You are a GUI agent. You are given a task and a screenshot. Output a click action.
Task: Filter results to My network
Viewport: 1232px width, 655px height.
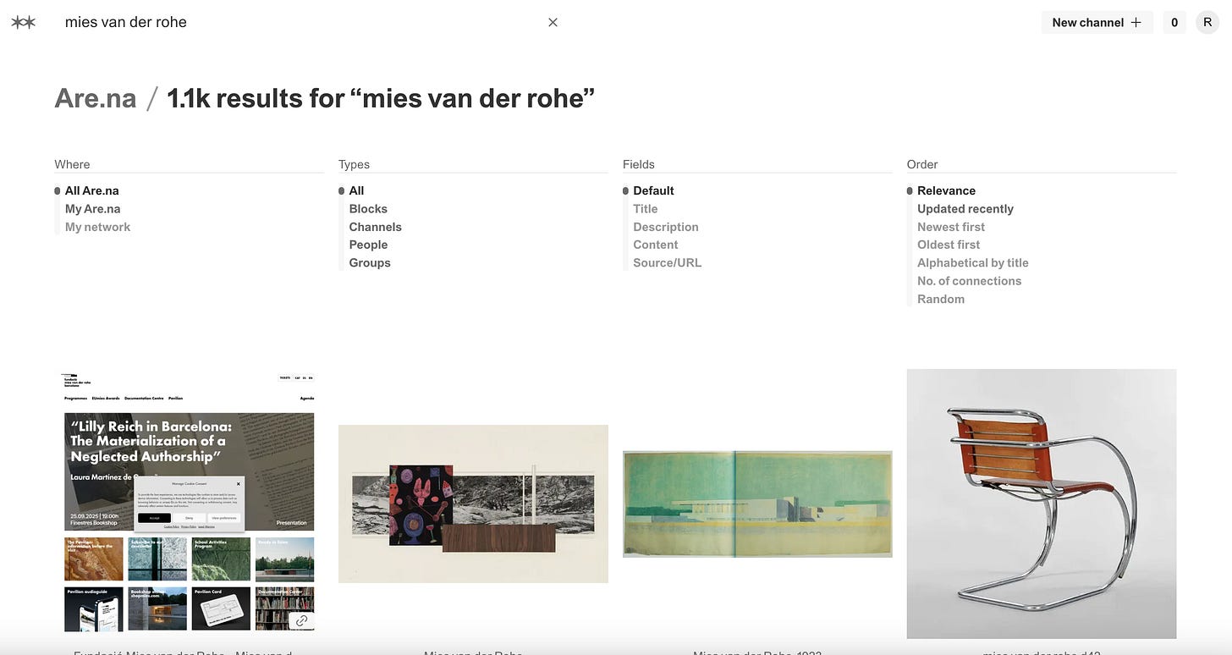coord(98,227)
